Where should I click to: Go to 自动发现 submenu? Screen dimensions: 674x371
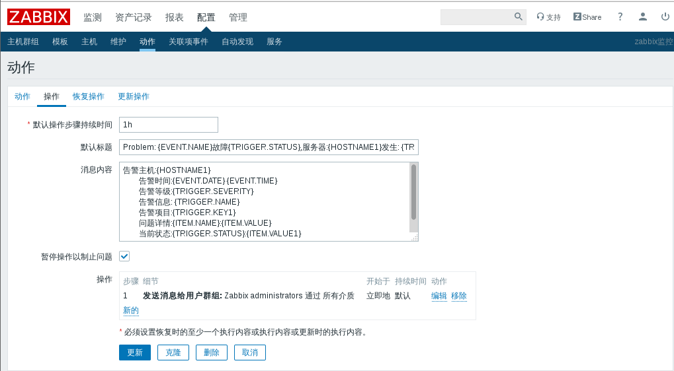point(237,42)
